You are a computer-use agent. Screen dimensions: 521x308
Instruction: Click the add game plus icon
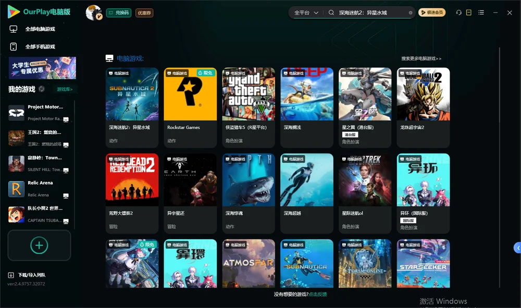coord(39,245)
